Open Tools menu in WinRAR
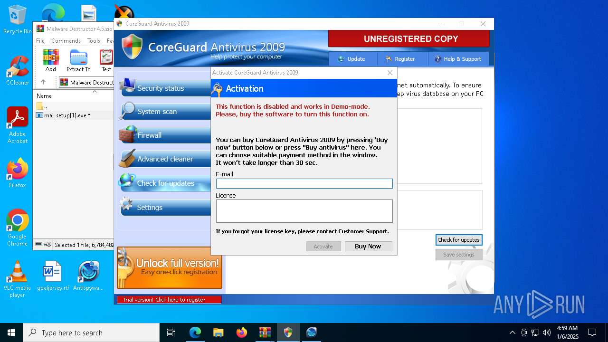Image resolution: width=608 pixels, height=342 pixels. [x=94, y=41]
